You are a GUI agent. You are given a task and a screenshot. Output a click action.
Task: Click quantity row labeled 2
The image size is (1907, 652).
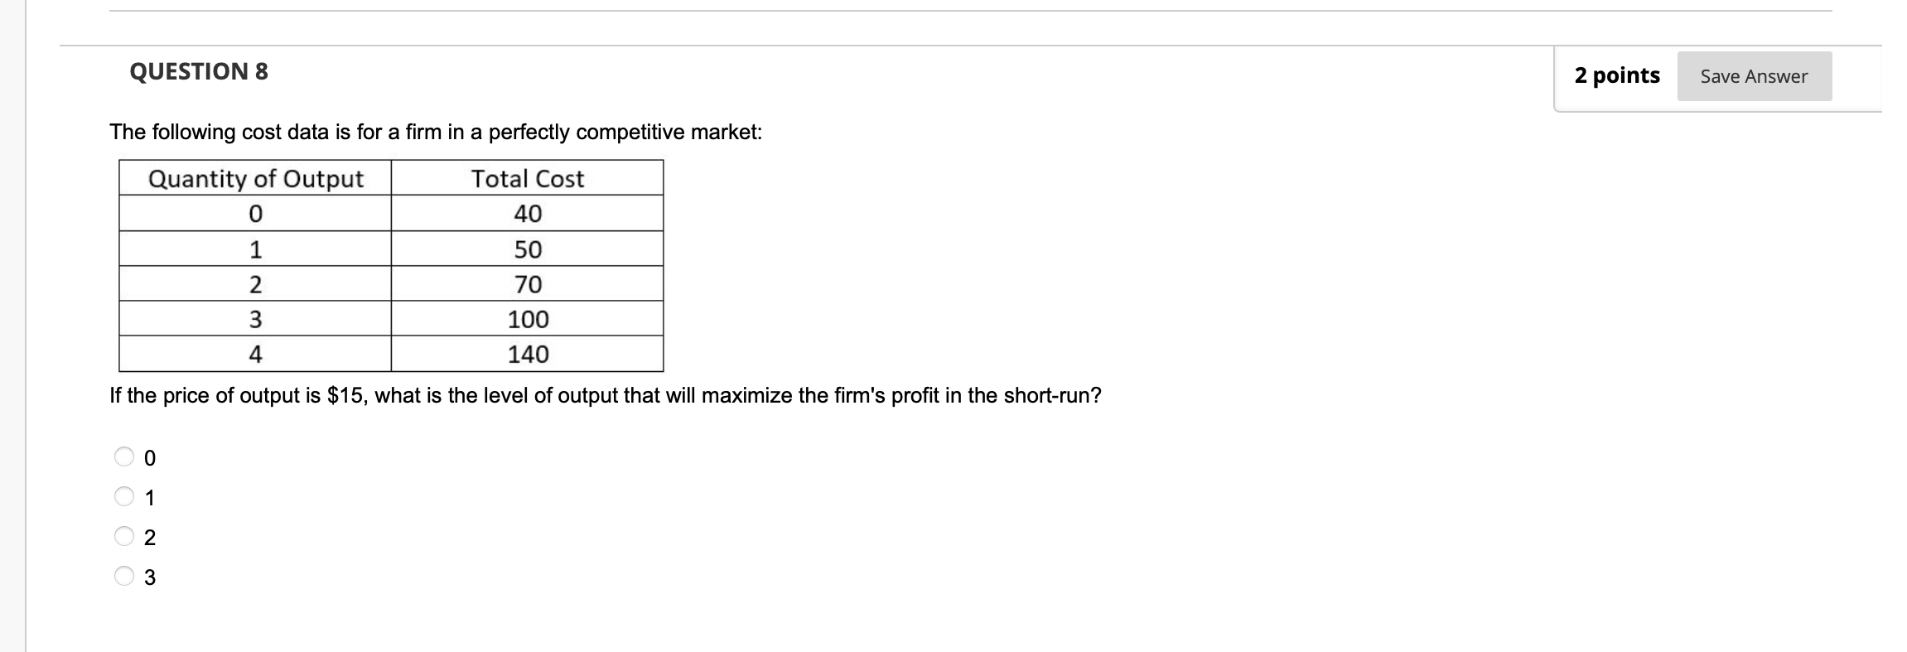[x=255, y=283]
